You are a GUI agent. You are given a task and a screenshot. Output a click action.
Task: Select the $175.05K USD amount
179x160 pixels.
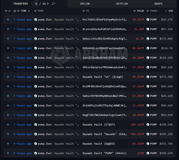pos(166,39)
